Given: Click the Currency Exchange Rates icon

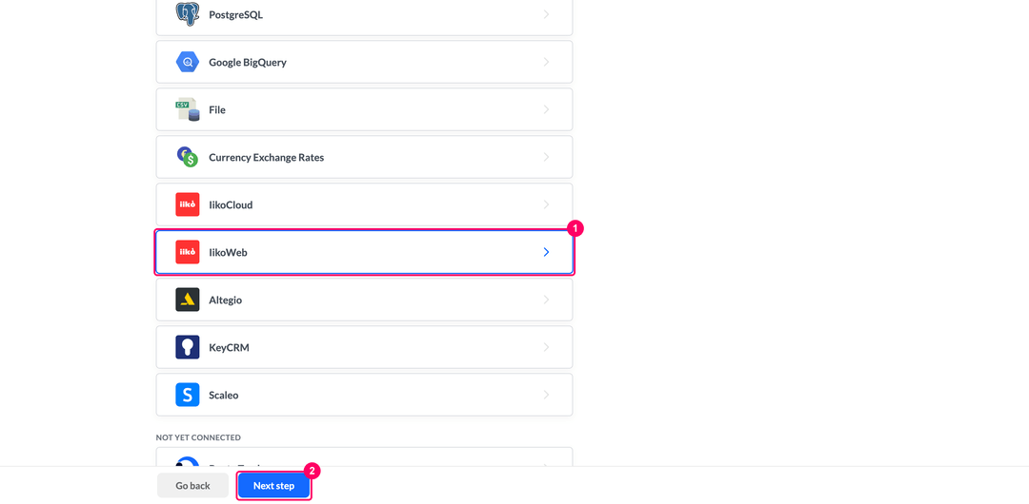Looking at the screenshot, I should coord(187,157).
